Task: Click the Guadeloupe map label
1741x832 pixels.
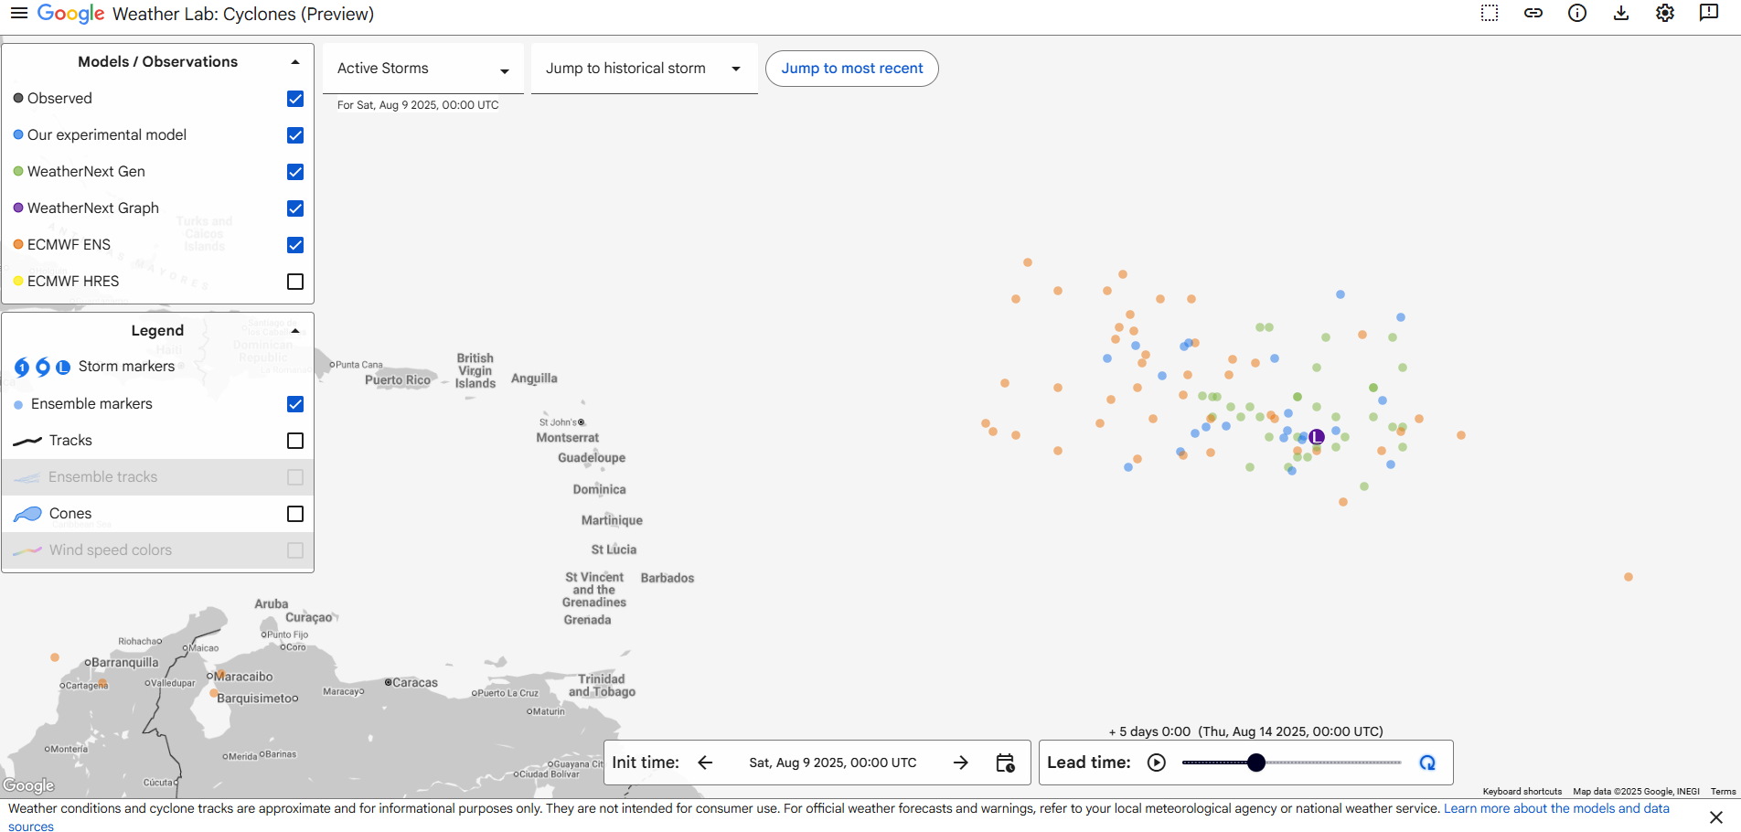Action: [x=592, y=458]
